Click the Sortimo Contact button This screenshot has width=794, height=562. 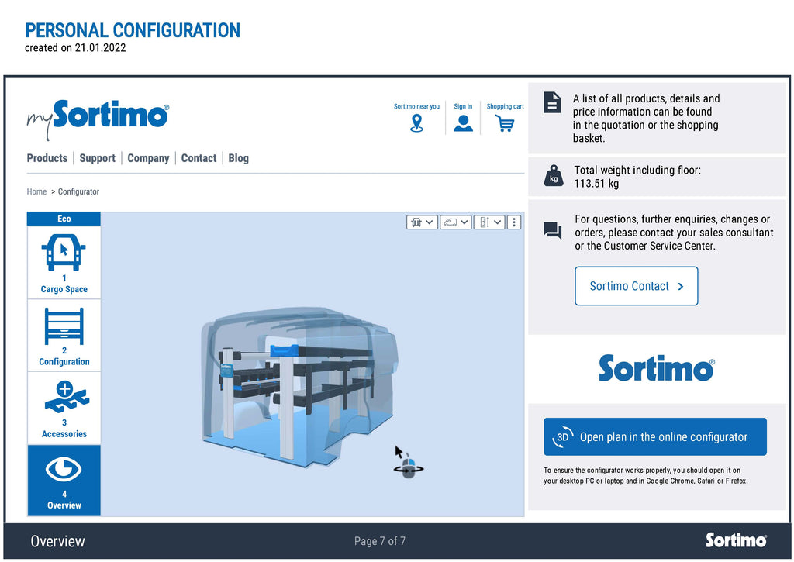(x=637, y=286)
